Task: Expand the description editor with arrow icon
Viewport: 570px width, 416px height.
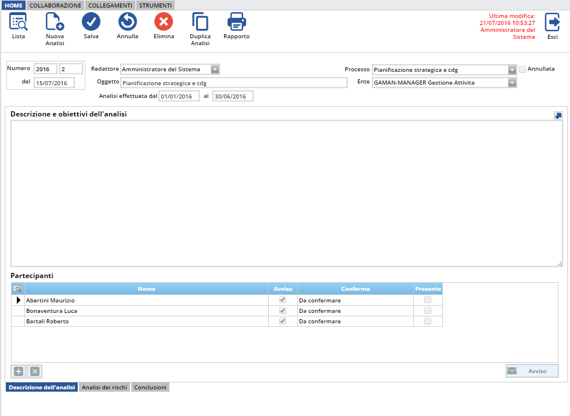Action: tap(558, 115)
